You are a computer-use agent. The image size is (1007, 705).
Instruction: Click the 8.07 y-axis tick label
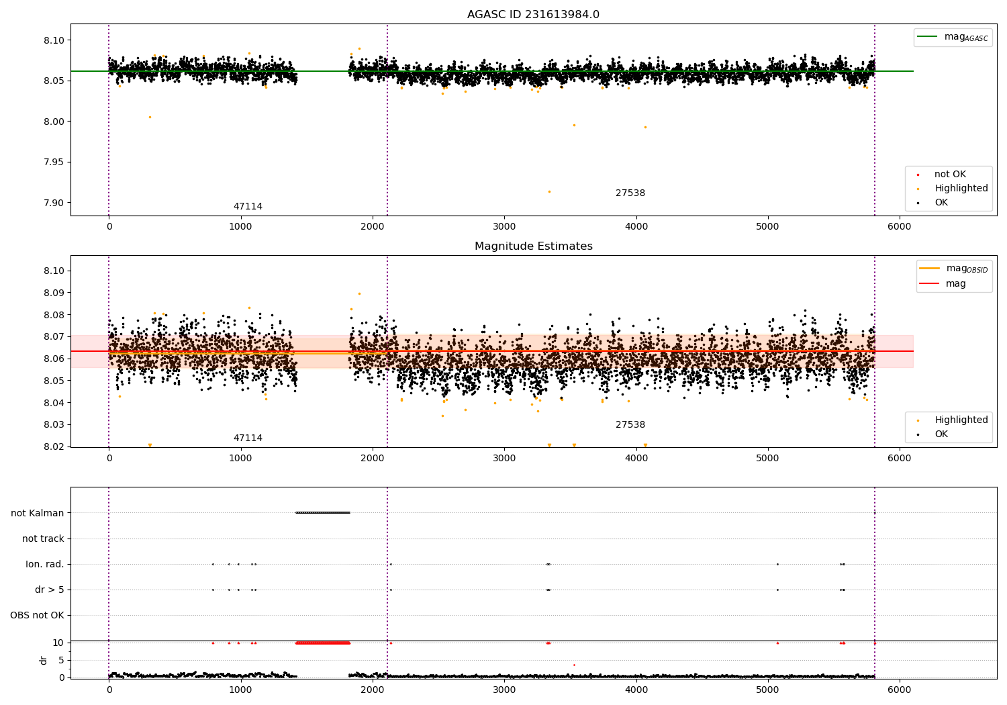(x=54, y=336)
